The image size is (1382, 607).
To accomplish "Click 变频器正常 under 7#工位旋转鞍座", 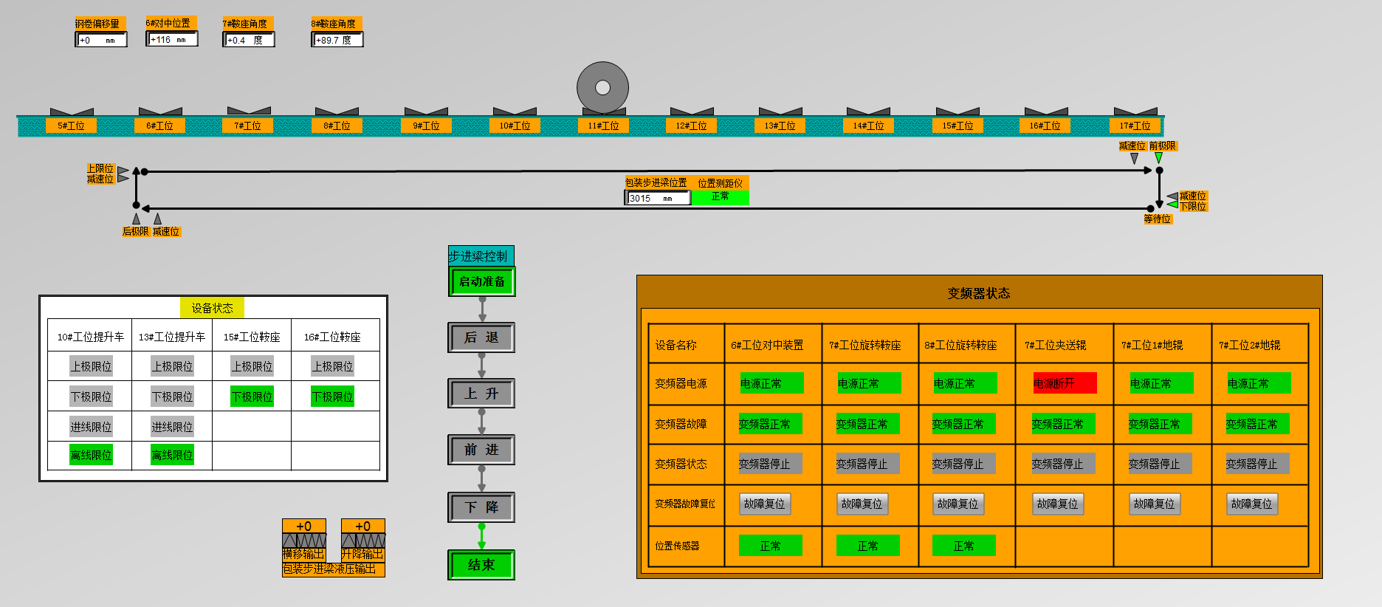I will (x=868, y=424).
